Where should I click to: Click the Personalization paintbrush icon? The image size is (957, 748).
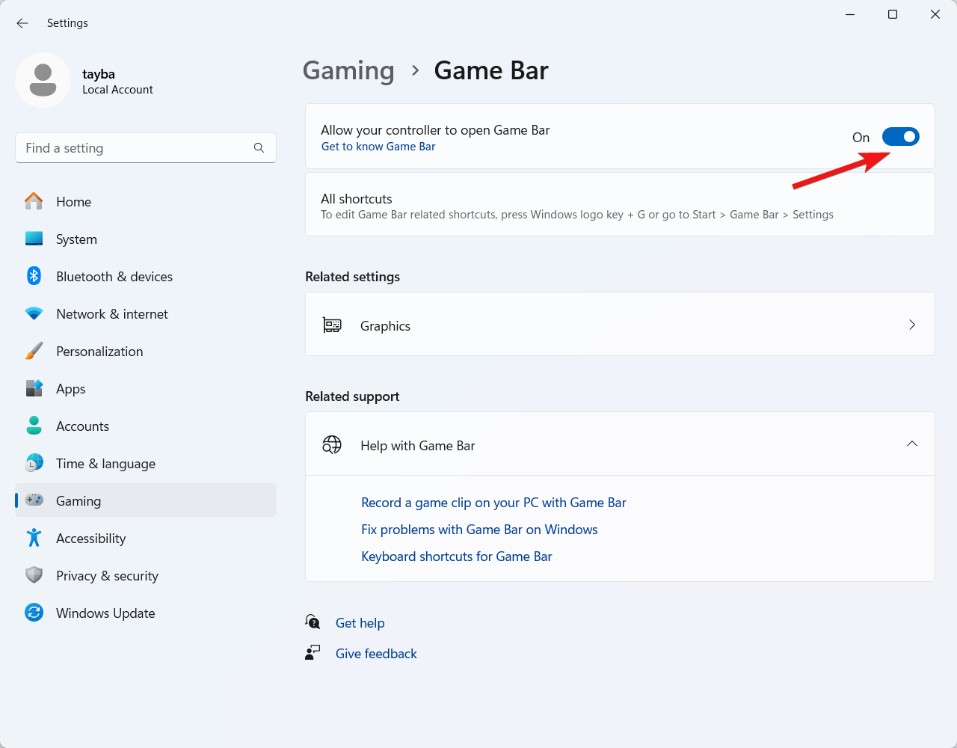(x=34, y=351)
